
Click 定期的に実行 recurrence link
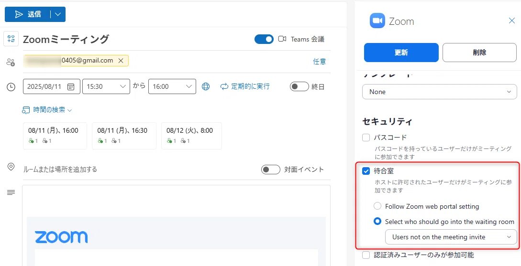[250, 86]
